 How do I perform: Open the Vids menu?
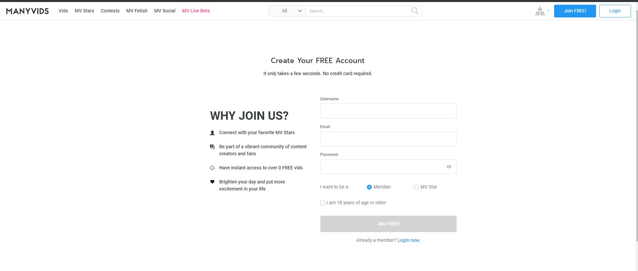coord(63,11)
